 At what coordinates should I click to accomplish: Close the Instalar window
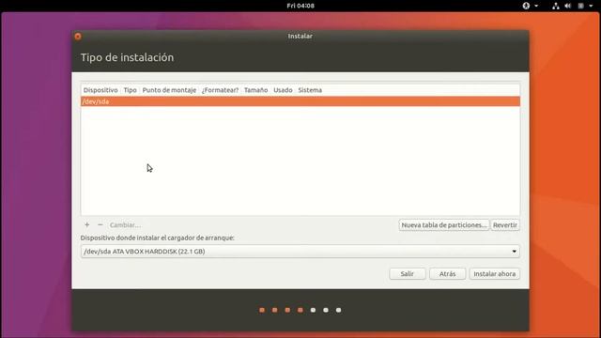pos(78,37)
